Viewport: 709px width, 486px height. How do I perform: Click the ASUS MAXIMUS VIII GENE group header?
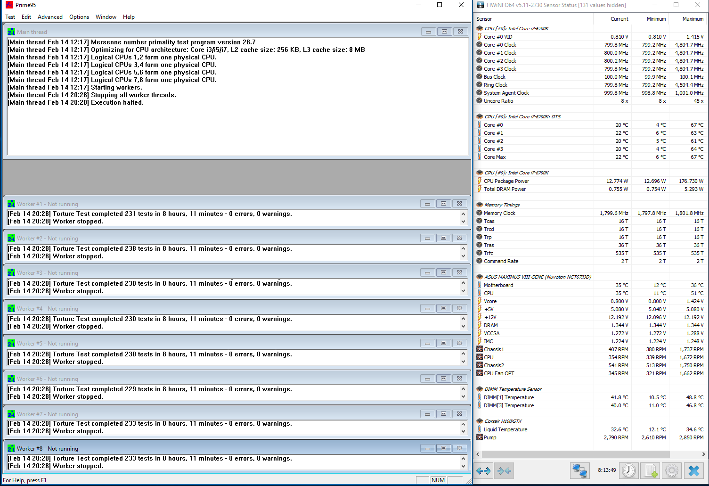[x=538, y=277]
